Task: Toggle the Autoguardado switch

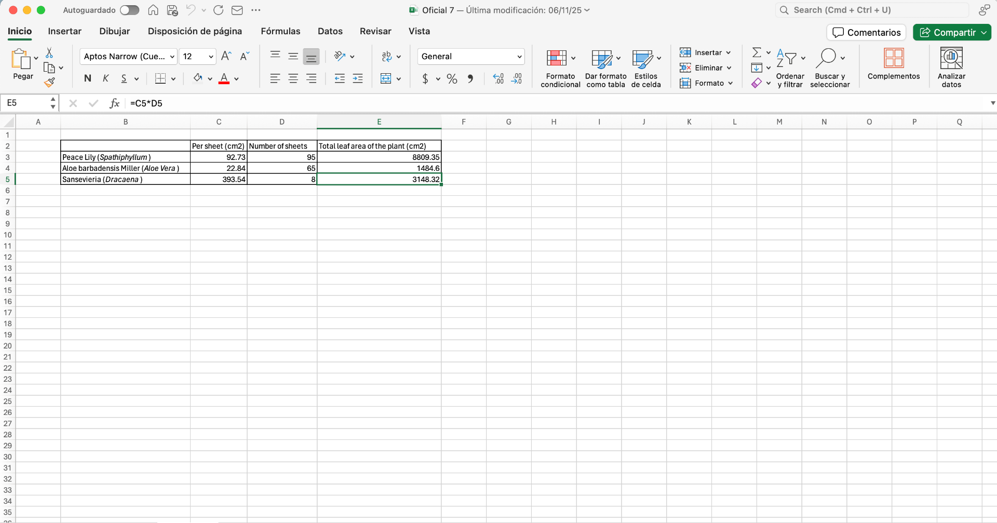Action: [129, 10]
